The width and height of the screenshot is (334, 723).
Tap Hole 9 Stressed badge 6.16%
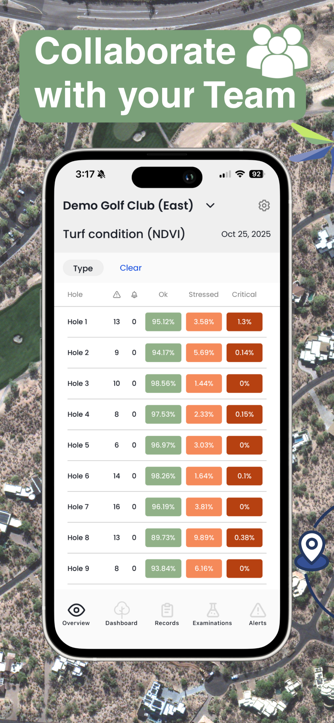pos(204,569)
